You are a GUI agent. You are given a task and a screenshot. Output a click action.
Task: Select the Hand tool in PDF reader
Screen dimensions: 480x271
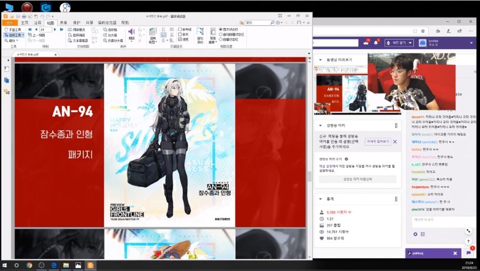tap(13, 30)
